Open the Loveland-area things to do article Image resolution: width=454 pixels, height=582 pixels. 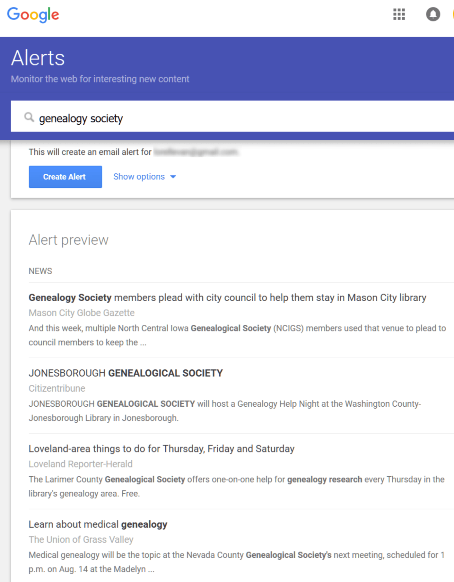[x=161, y=449]
